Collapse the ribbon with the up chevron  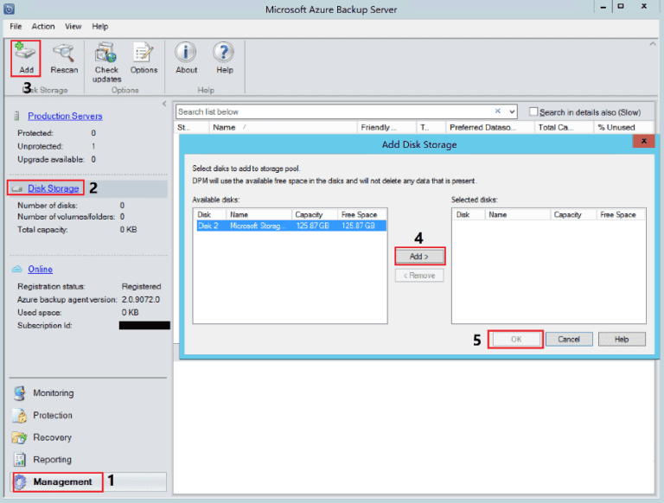pyautogui.click(x=653, y=43)
